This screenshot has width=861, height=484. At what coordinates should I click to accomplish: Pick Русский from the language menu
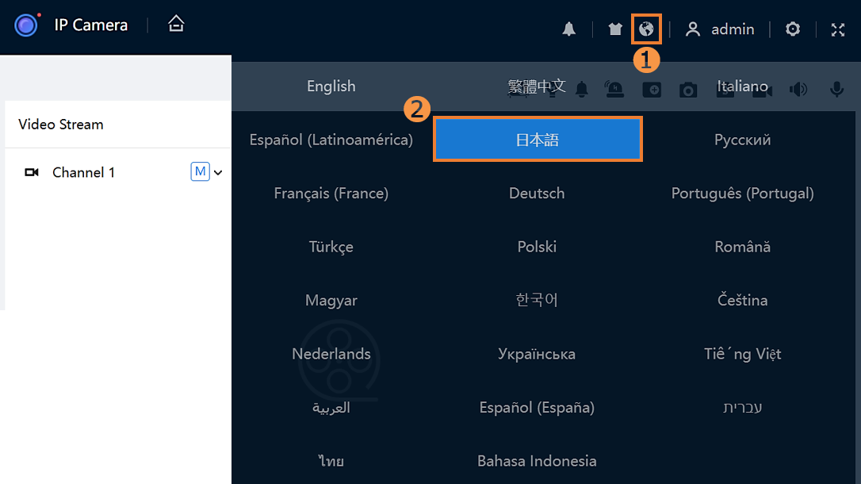pyautogui.click(x=742, y=140)
